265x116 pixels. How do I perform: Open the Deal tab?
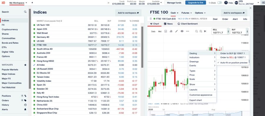(x=215, y=19)
